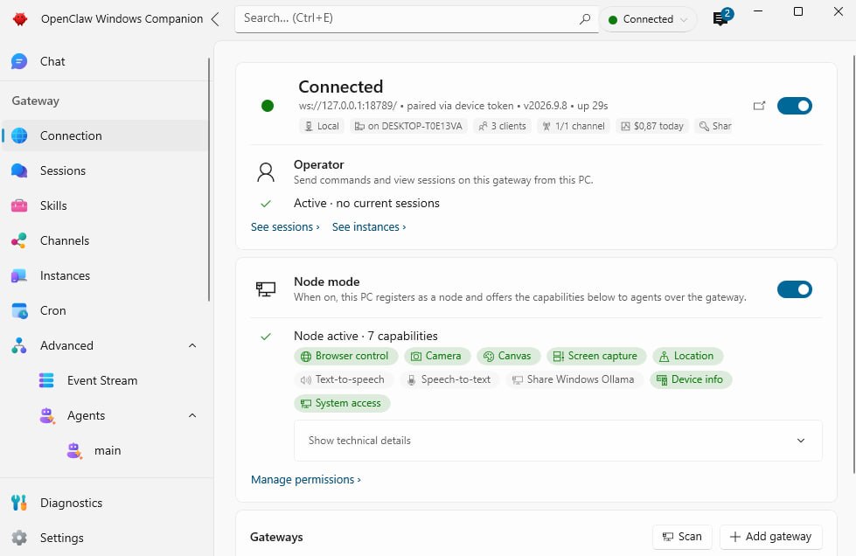Image resolution: width=856 pixels, height=556 pixels.
Task: Enable the Share Windows Ollama chip
Action: coord(574,379)
